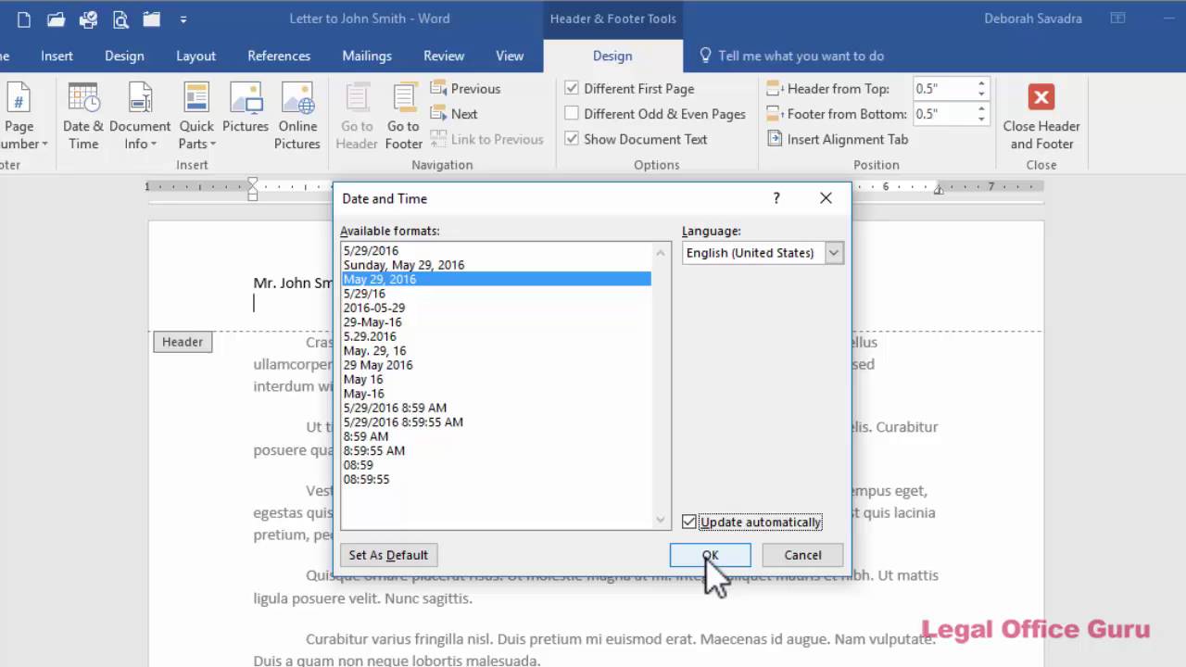Click the left indent marker on the ruler
This screenshot has height=667, width=1186.
(253, 191)
